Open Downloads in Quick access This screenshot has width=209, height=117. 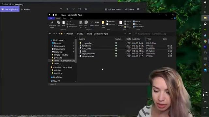pos(59,46)
